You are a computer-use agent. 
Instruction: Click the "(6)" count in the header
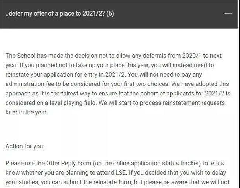(x=110, y=13)
